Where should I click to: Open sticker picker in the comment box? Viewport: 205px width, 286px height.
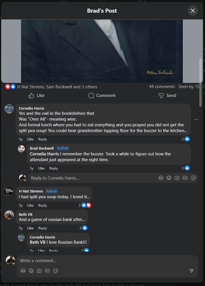[x=56, y=271]
